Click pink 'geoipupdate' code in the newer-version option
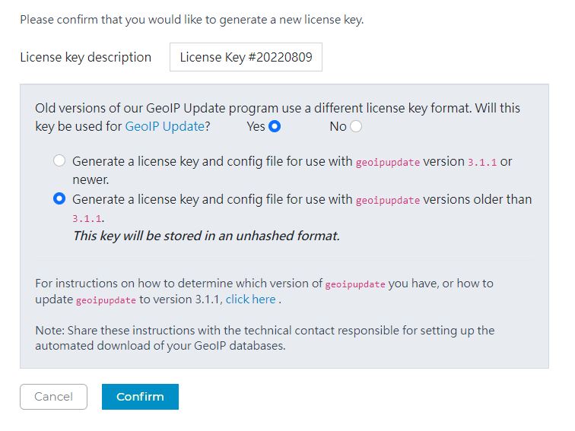Screen dimensions: 575x431 pyautogui.click(x=388, y=163)
